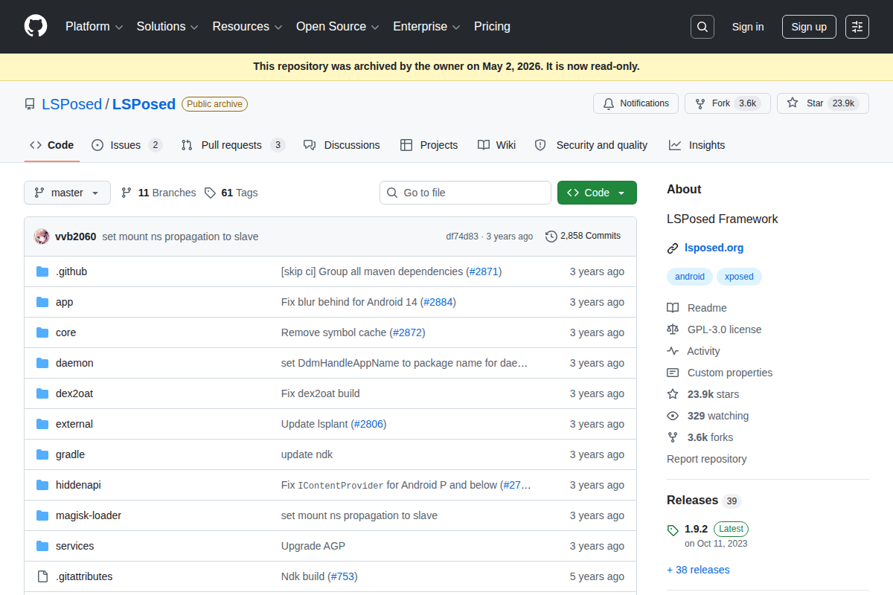This screenshot has width=893, height=595.
Task: Click vvb2060's avatar image
Action: pyautogui.click(x=42, y=237)
